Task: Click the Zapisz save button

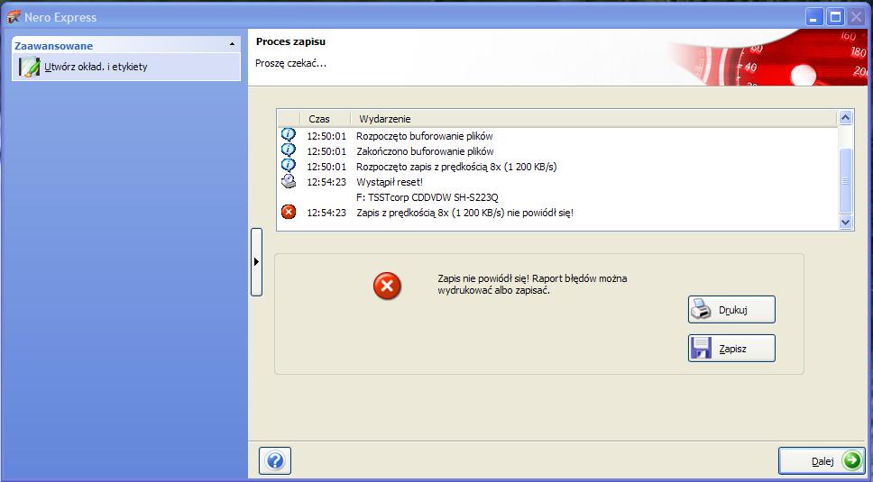Action: pos(731,349)
